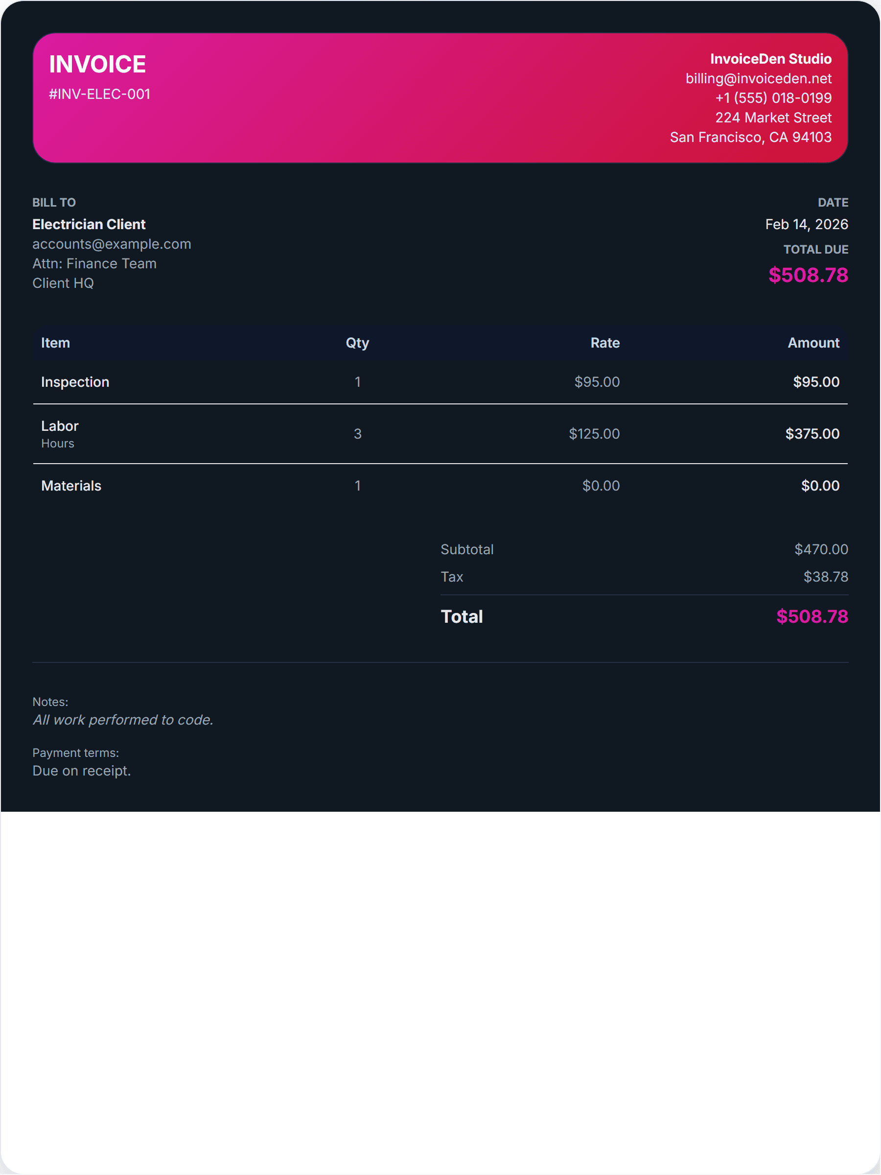
Task: Click the +1 (555) 018-0199 phone number
Action: (773, 98)
